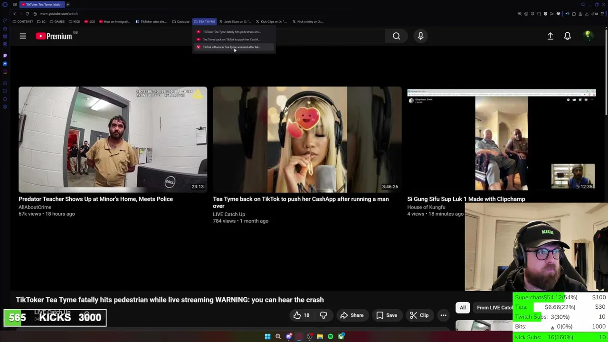
Task: Click the browser zoom-in toolbar icon
Action: (520, 14)
